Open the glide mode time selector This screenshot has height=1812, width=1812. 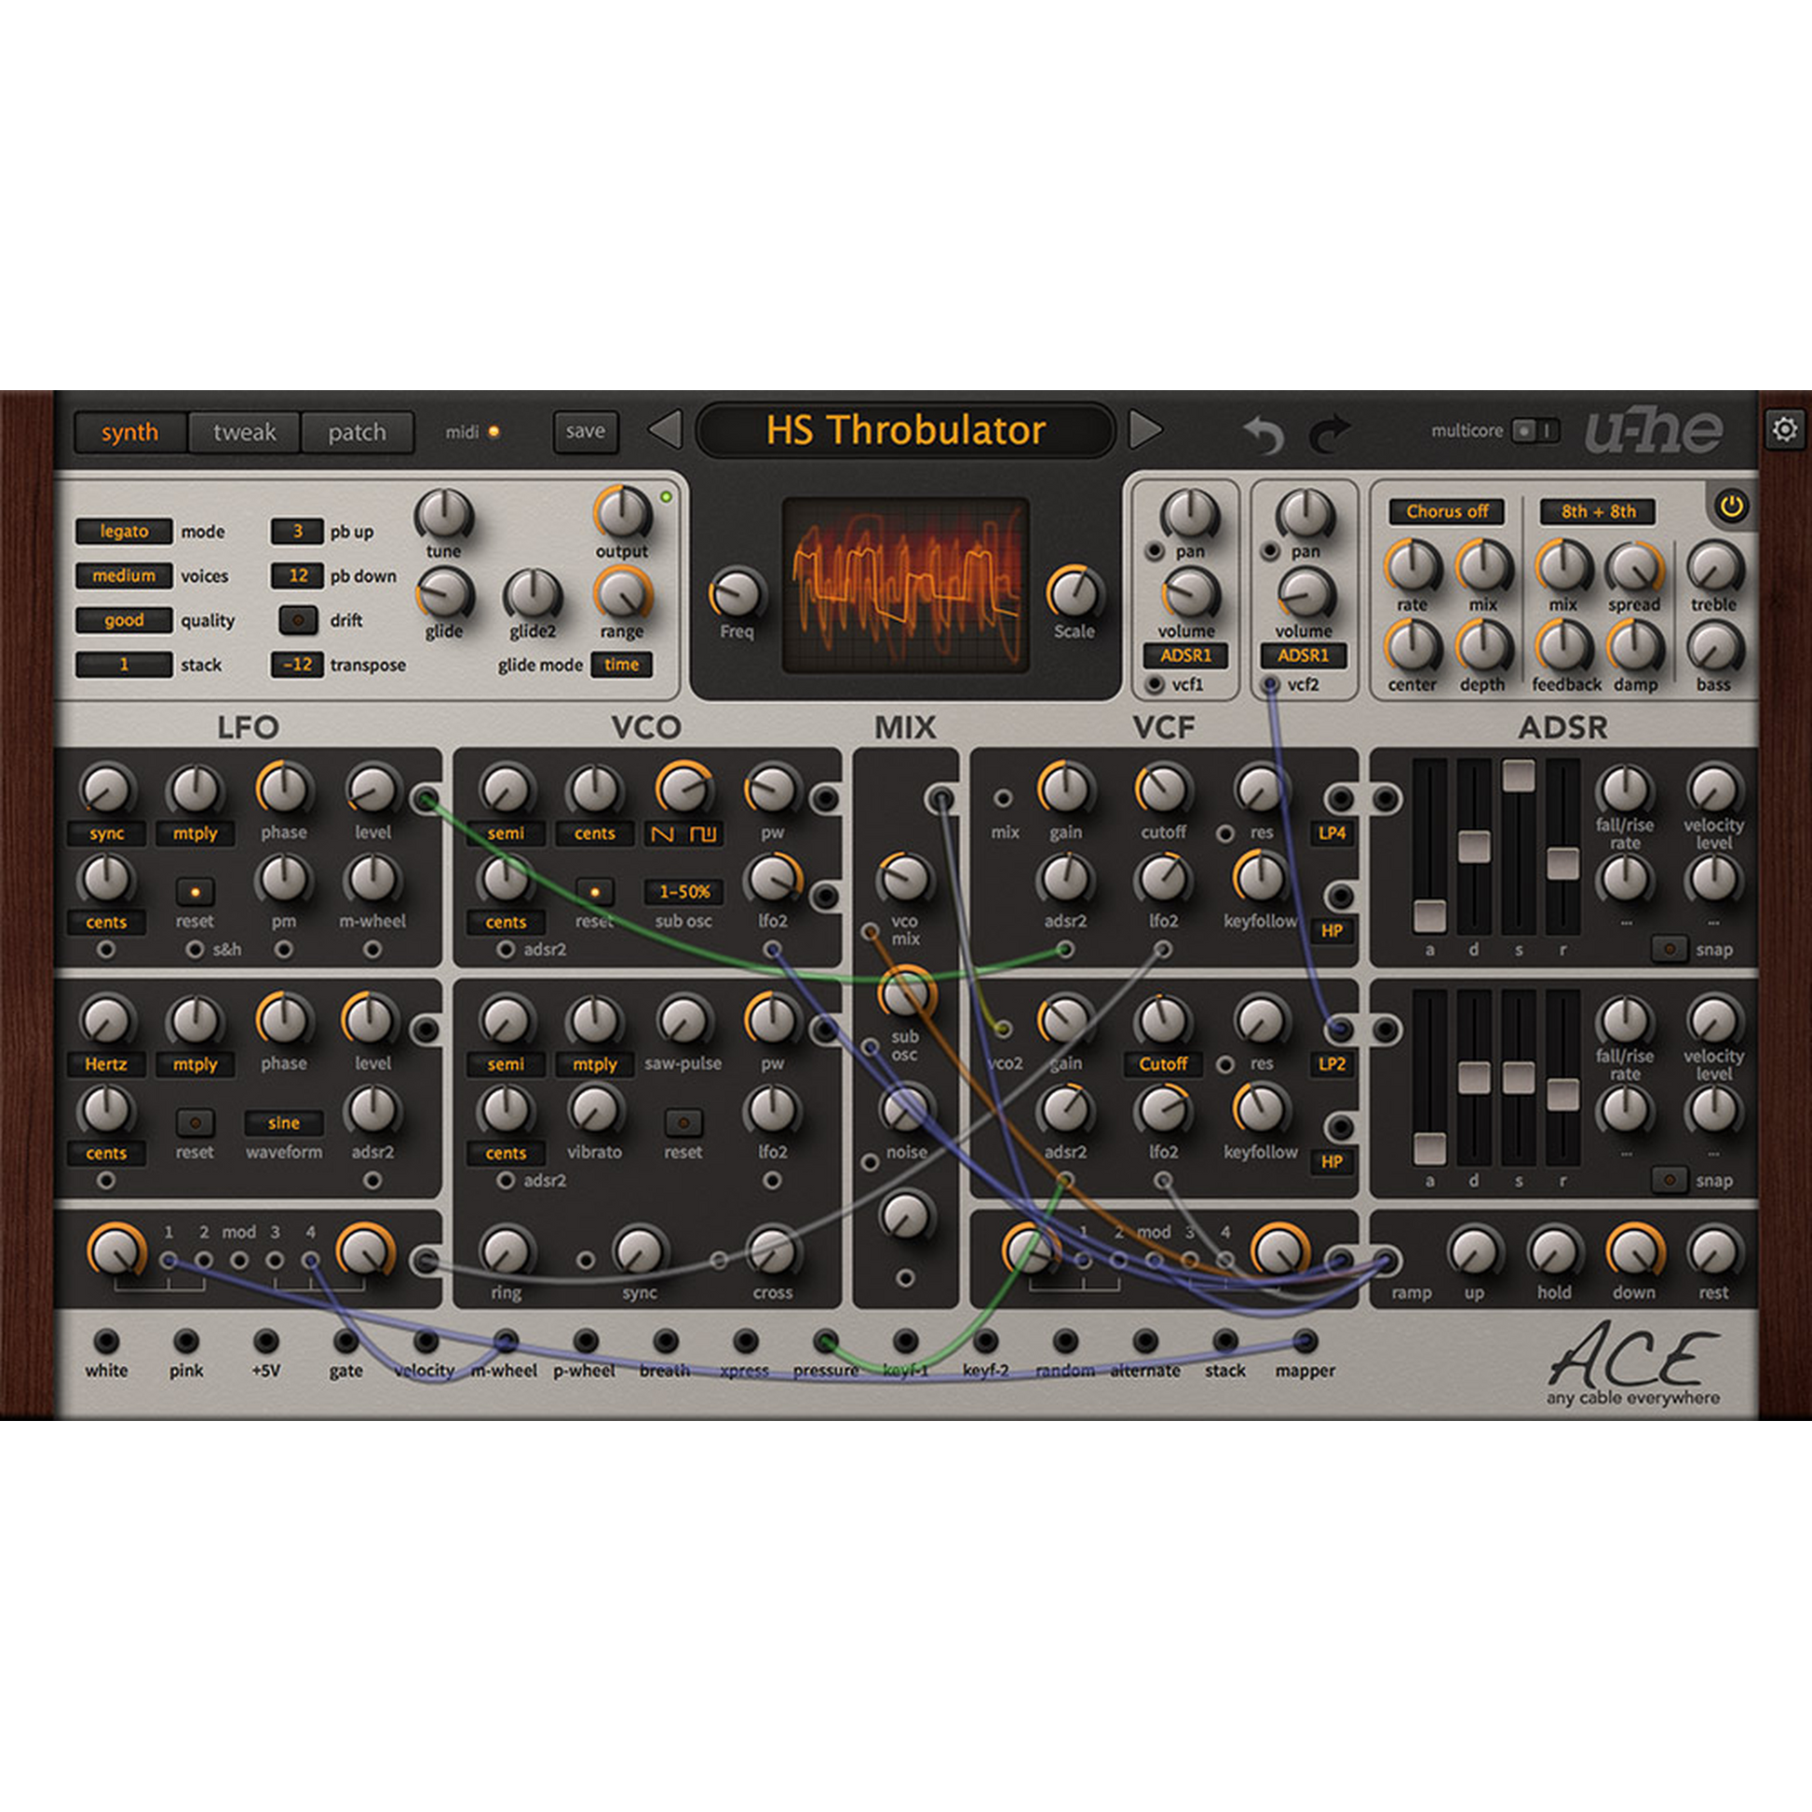[622, 665]
